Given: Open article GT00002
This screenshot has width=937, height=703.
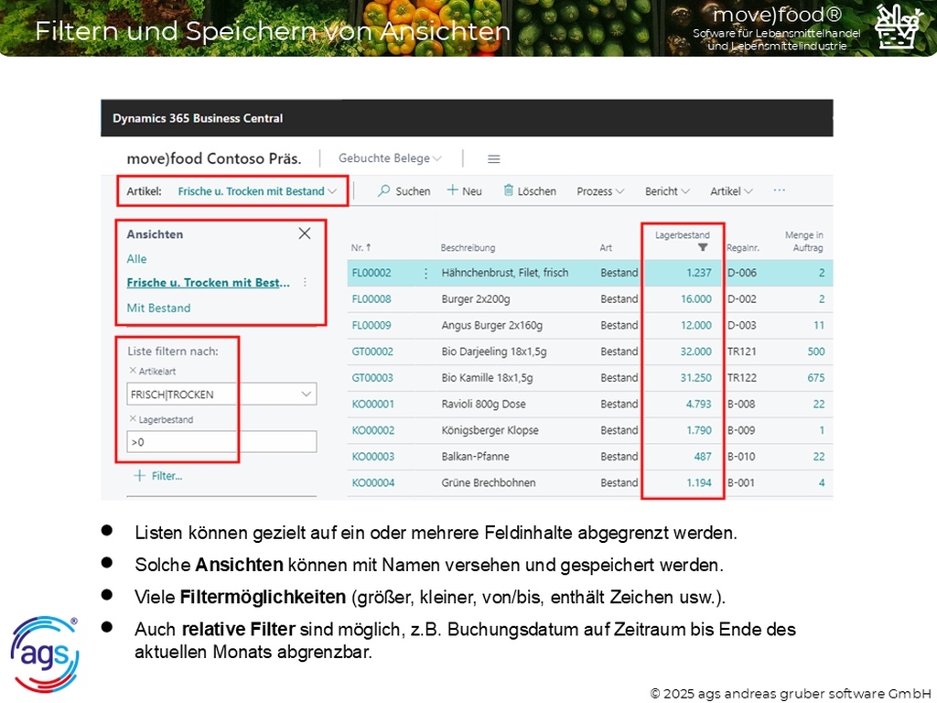Looking at the screenshot, I should coord(372,351).
